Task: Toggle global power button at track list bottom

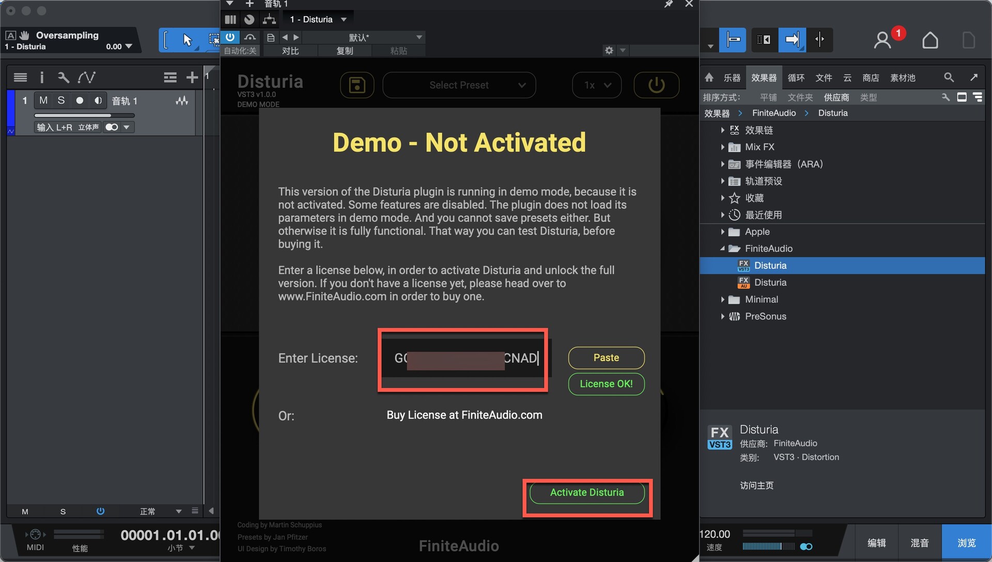Action: coord(100,511)
